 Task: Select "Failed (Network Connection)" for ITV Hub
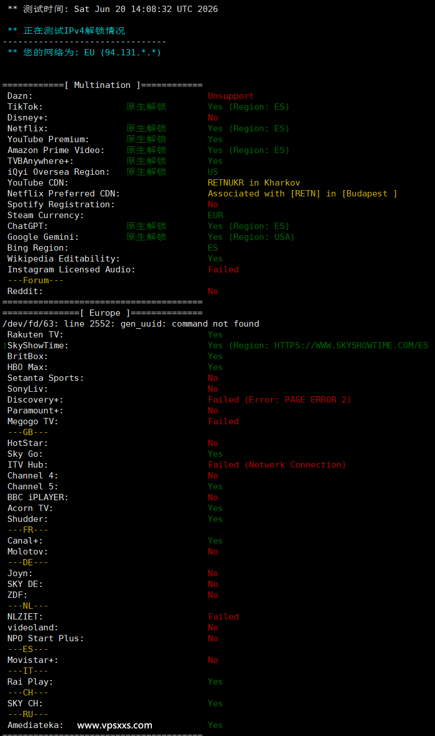277,465
